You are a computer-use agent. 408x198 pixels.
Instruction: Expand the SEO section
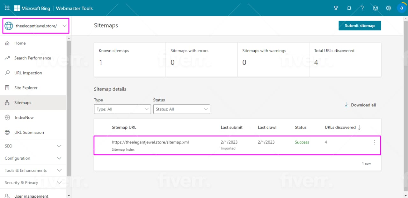coord(33,146)
